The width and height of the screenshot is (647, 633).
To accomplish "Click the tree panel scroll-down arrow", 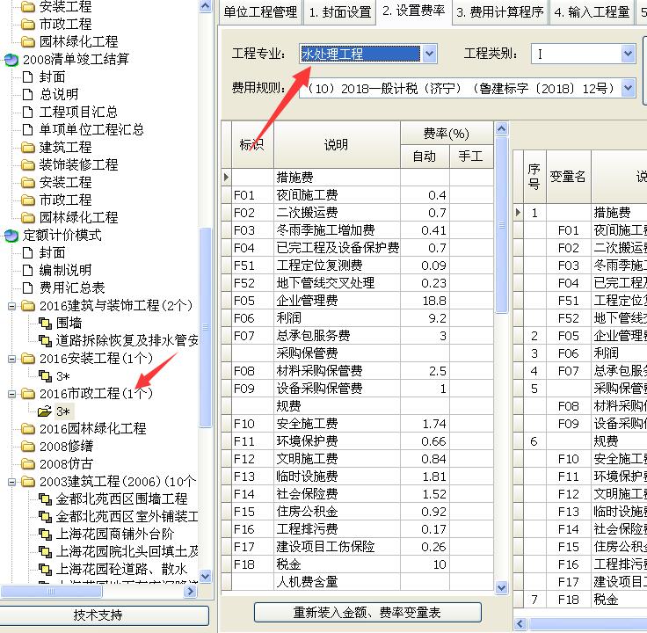I will coord(205,576).
